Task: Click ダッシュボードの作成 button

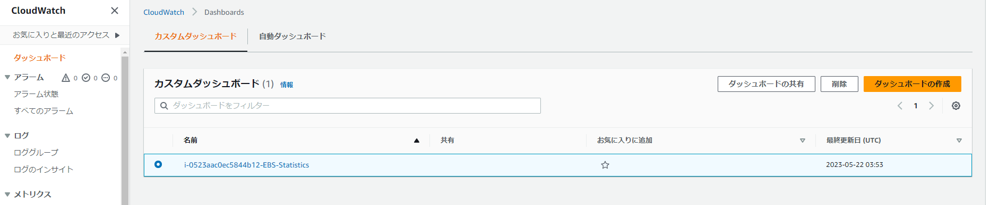Action: point(912,84)
